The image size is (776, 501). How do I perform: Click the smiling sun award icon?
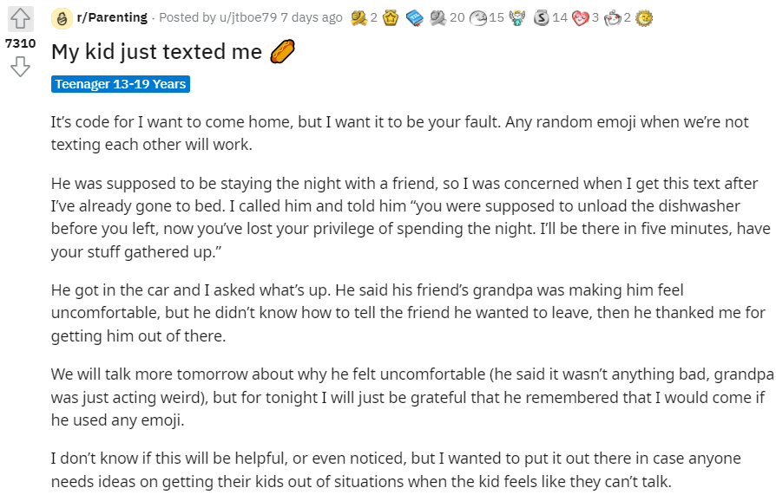pyautogui.click(x=644, y=18)
